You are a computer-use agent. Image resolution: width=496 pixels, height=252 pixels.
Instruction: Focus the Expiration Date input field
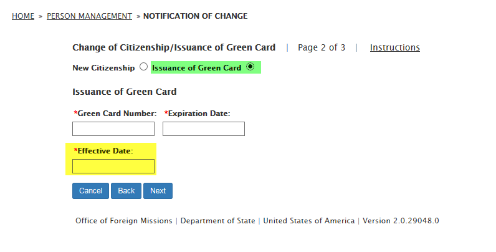[204, 128]
